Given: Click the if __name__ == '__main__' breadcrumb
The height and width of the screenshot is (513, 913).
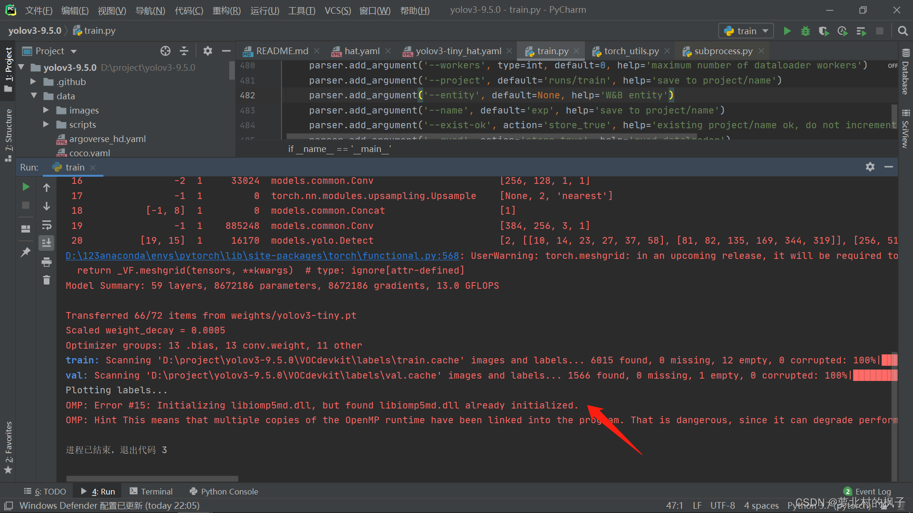Looking at the screenshot, I should click(x=340, y=149).
